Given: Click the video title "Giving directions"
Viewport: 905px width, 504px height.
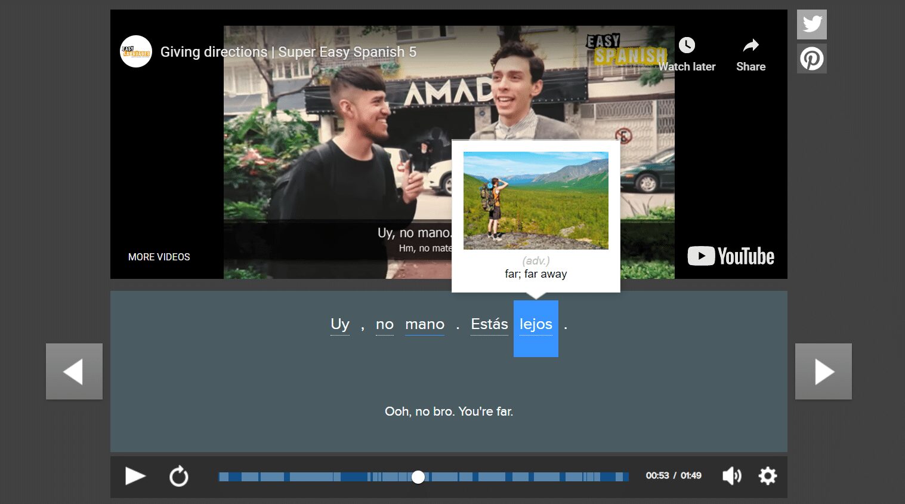Looking at the screenshot, I should (x=288, y=52).
